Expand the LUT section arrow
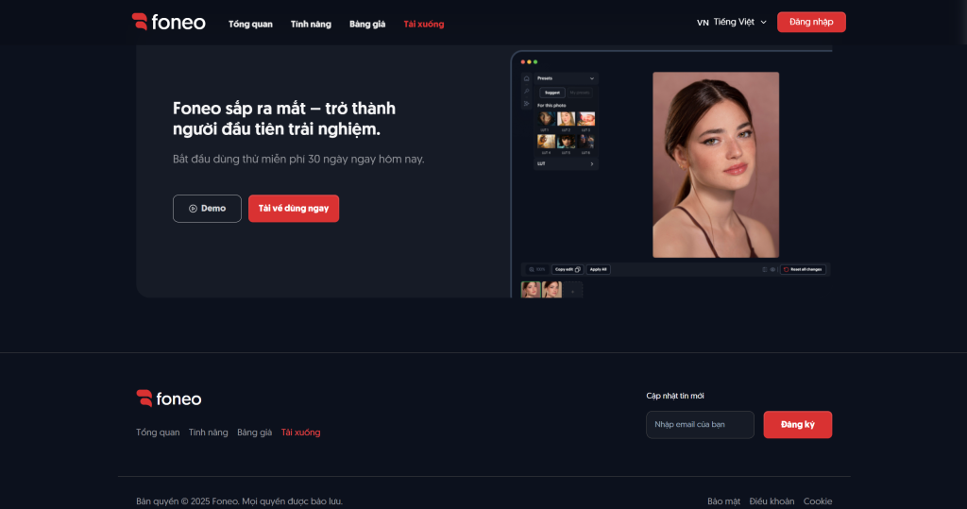Viewport: 967px width, 509px height. [592, 163]
